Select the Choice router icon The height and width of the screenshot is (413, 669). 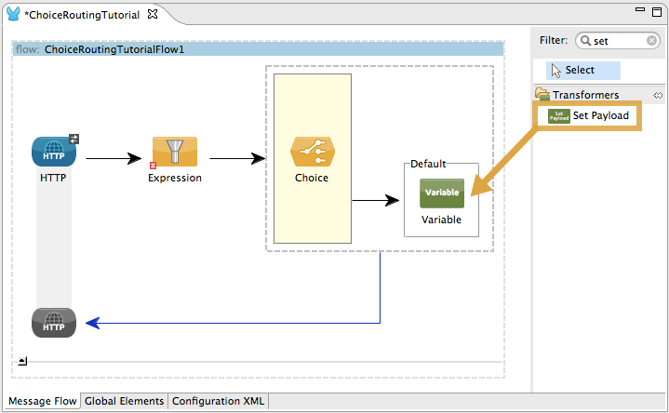click(x=312, y=152)
